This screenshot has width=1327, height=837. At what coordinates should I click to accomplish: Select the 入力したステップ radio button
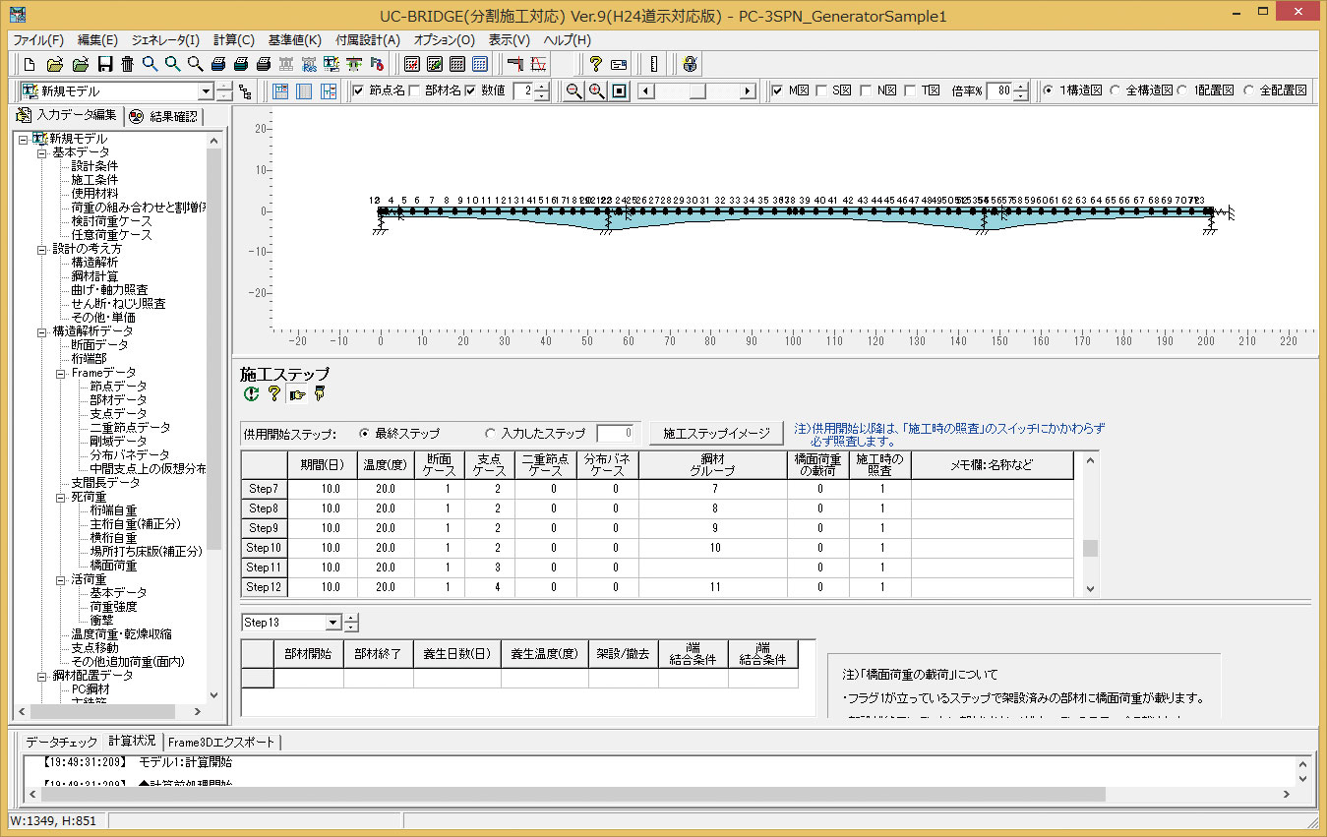click(x=491, y=434)
